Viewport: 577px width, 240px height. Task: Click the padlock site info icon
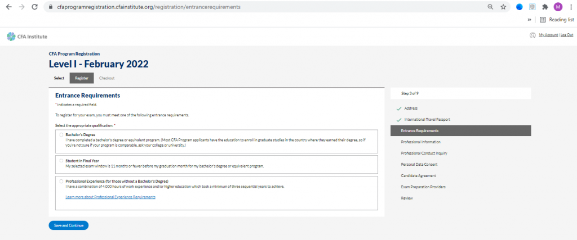coord(51,7)
